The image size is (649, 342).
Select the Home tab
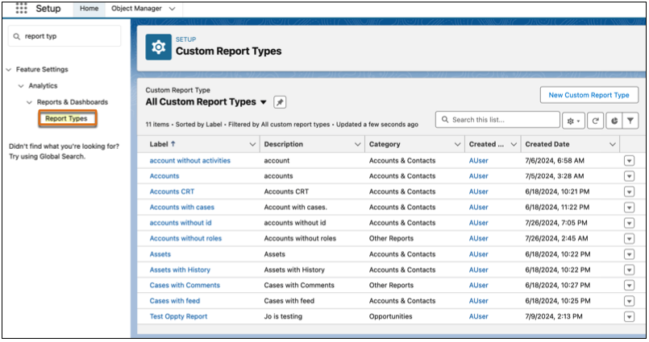(89, 8)
